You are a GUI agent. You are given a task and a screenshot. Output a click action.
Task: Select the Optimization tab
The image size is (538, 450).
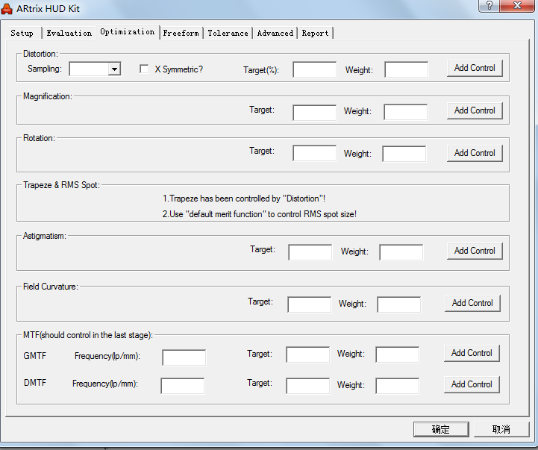click(x=128, y=32)
